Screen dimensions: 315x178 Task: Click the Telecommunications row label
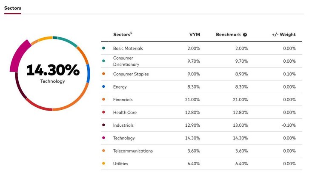133,151
